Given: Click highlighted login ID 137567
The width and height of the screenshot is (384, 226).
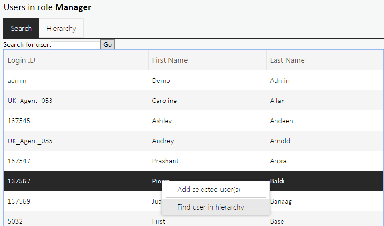Looking at the screenshot, I should point(19,181).
